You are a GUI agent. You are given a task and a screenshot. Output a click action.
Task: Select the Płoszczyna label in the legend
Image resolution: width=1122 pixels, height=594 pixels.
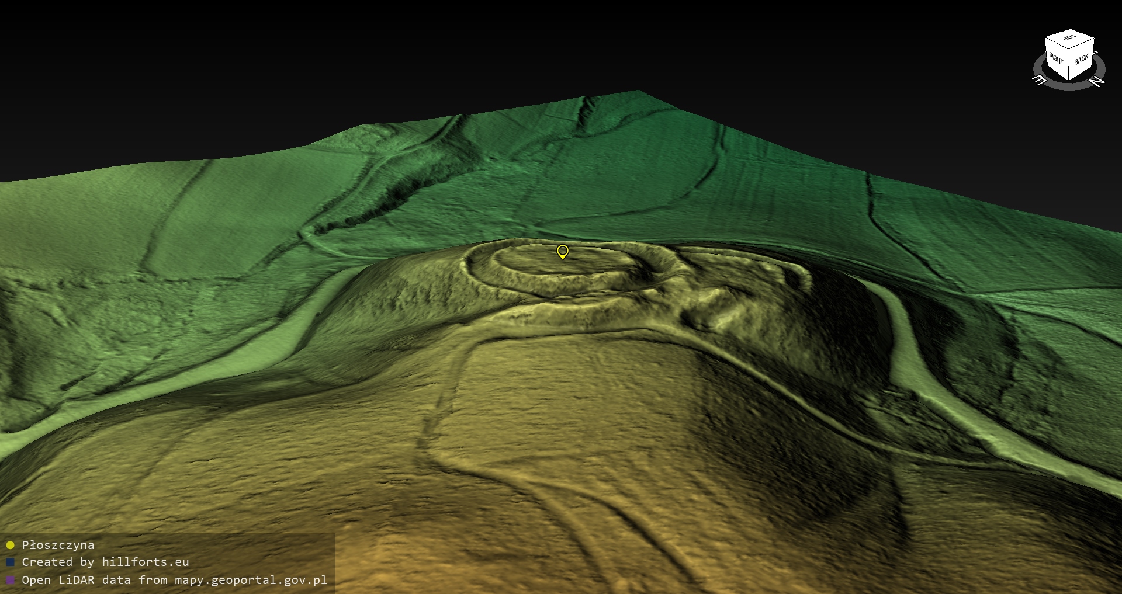click(58, 546)
